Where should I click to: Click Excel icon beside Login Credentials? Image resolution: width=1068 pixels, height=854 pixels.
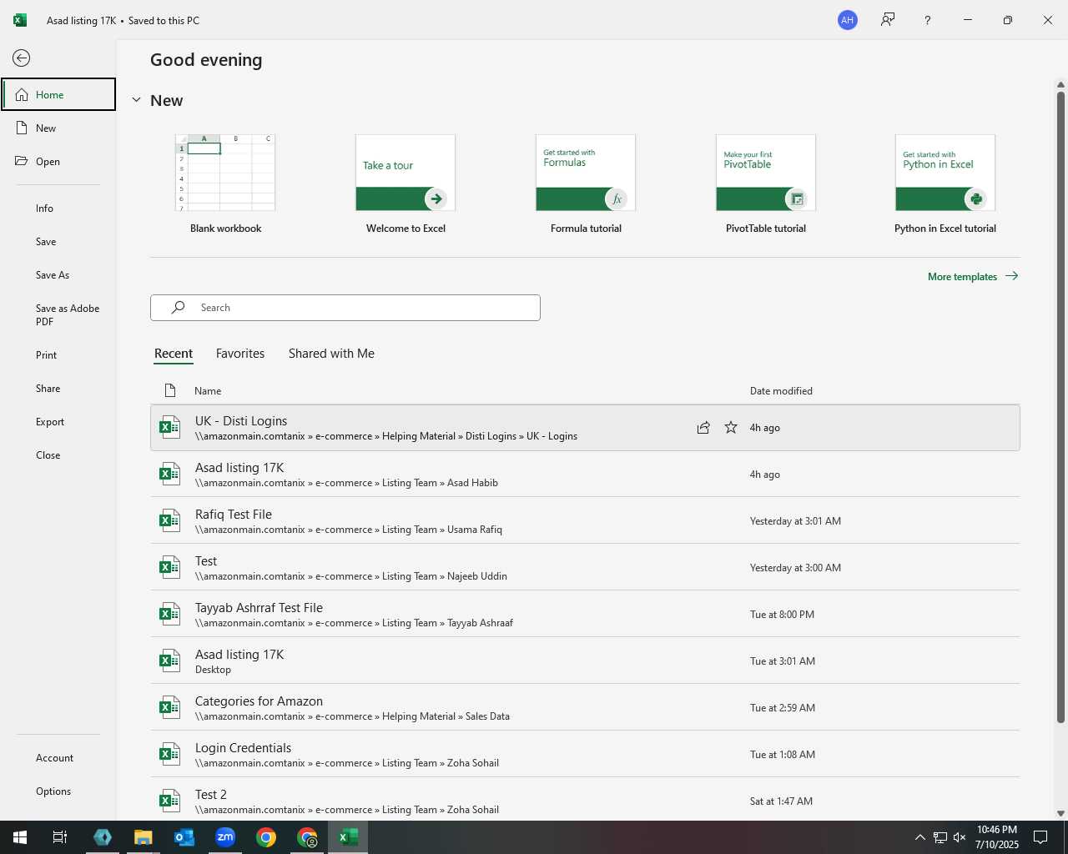pos(169,755)
